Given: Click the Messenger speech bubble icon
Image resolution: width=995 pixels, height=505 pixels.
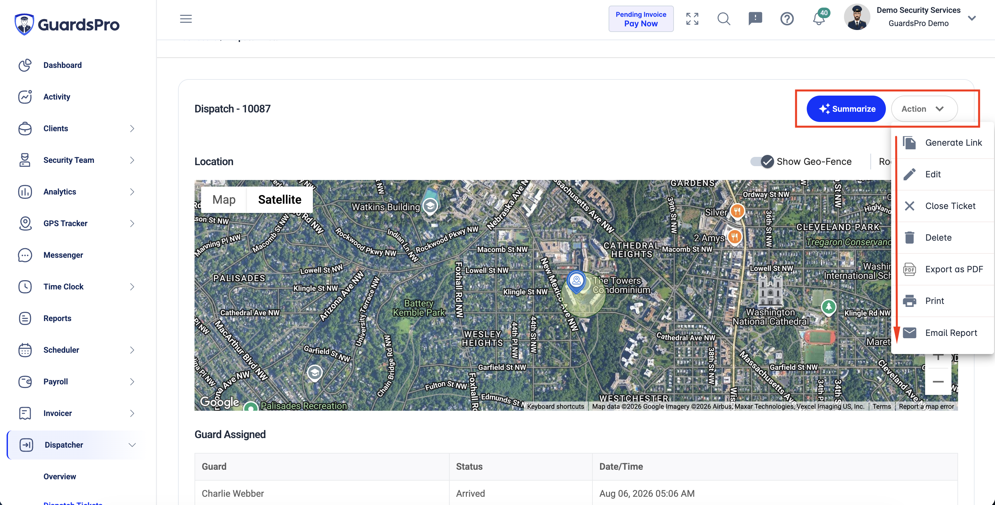Looking at the screenshot, I should click(x=25, y=255).
